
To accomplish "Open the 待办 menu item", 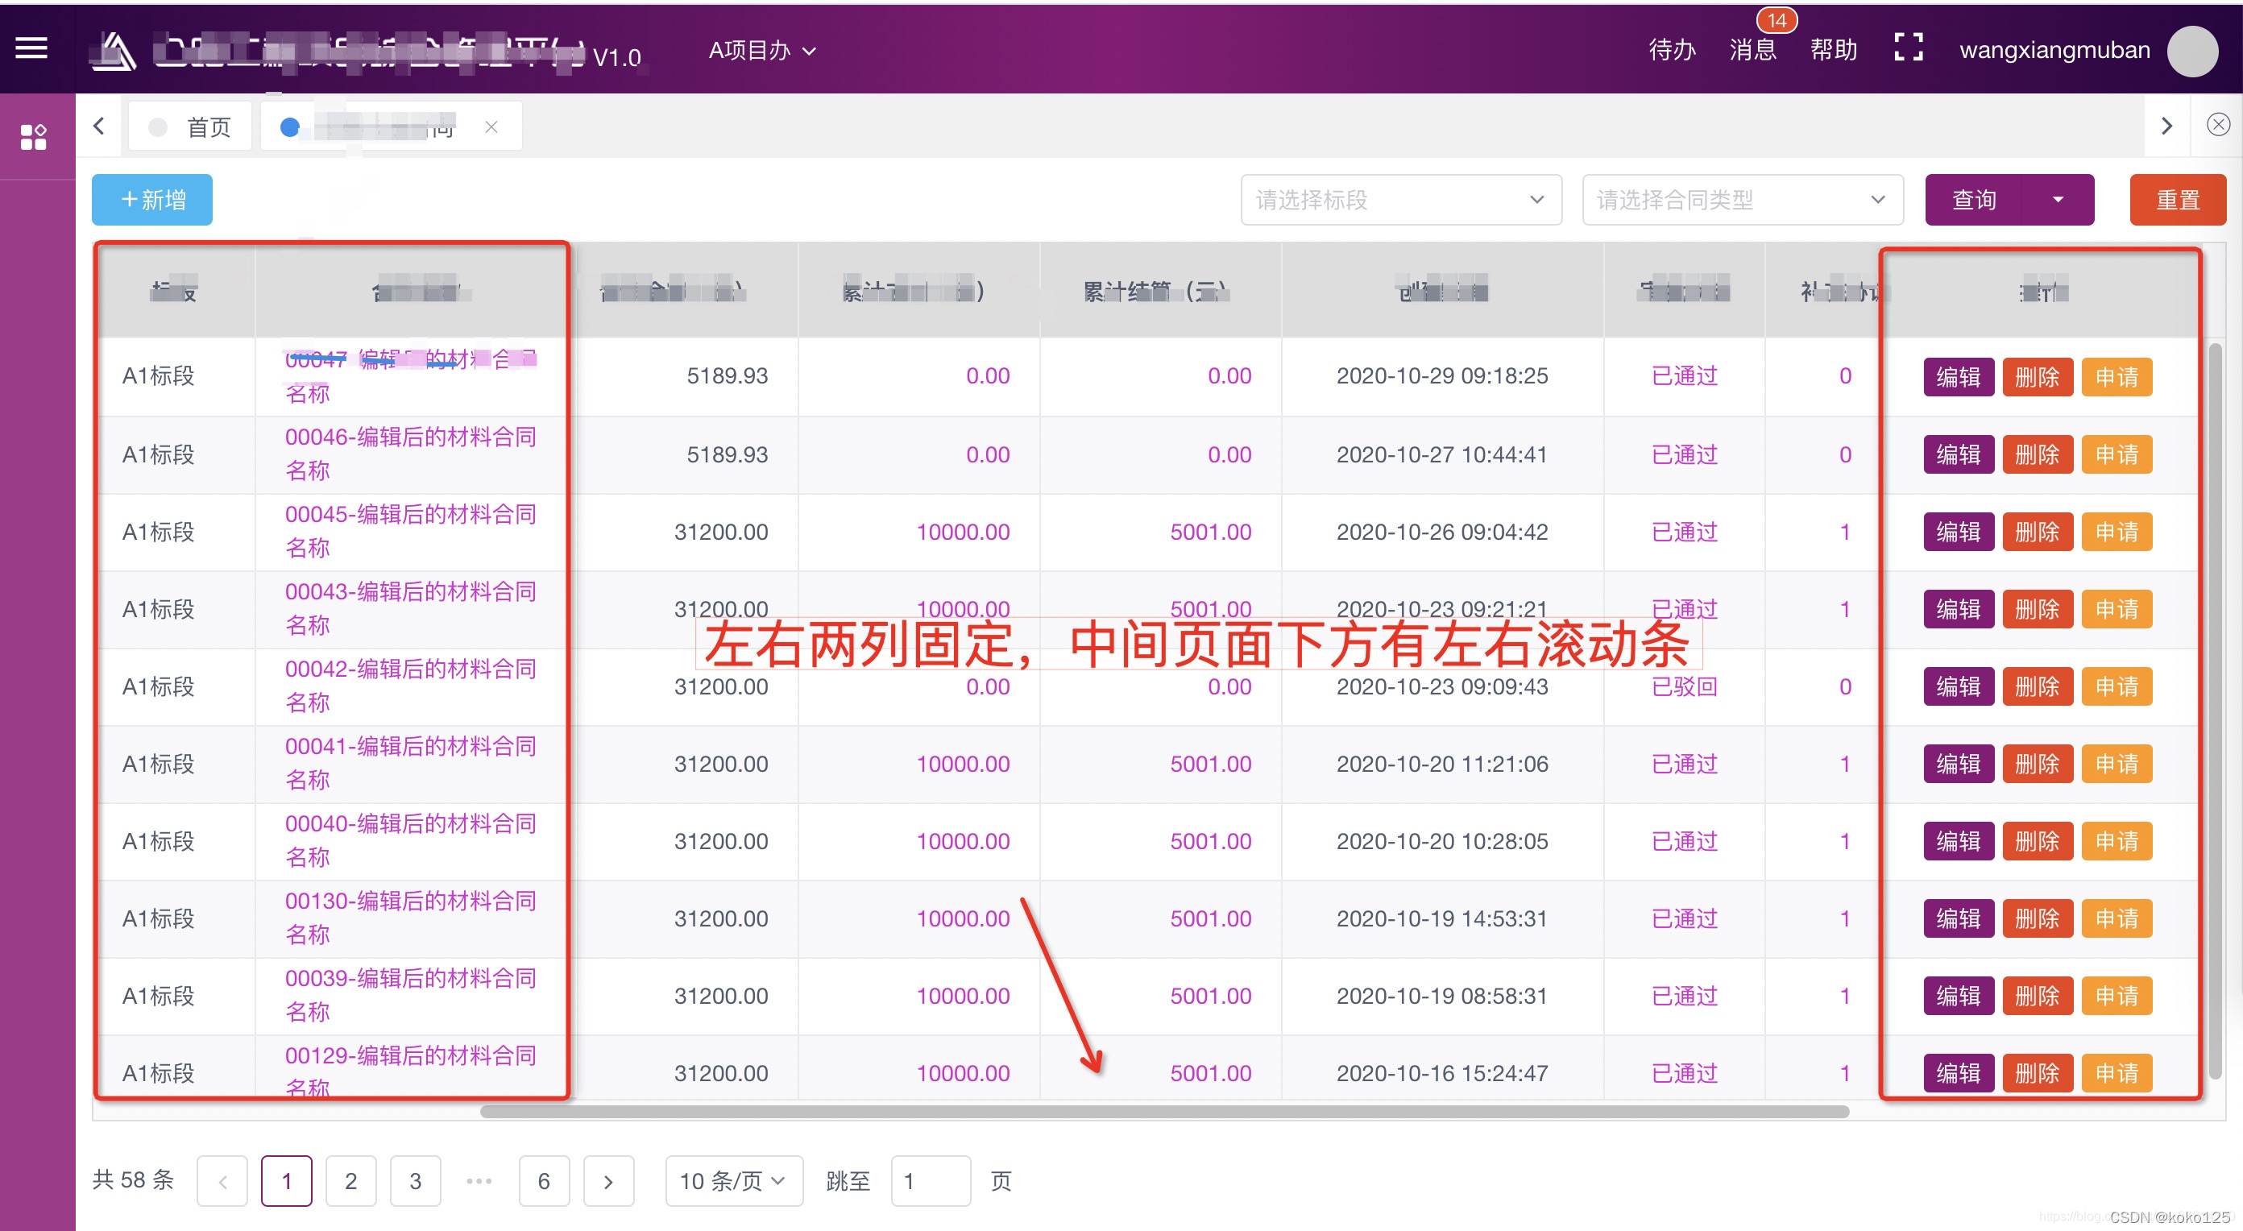I will coord(1672,50).
